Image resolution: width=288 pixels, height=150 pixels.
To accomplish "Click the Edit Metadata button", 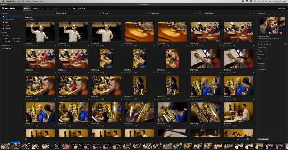I will 263,139.
